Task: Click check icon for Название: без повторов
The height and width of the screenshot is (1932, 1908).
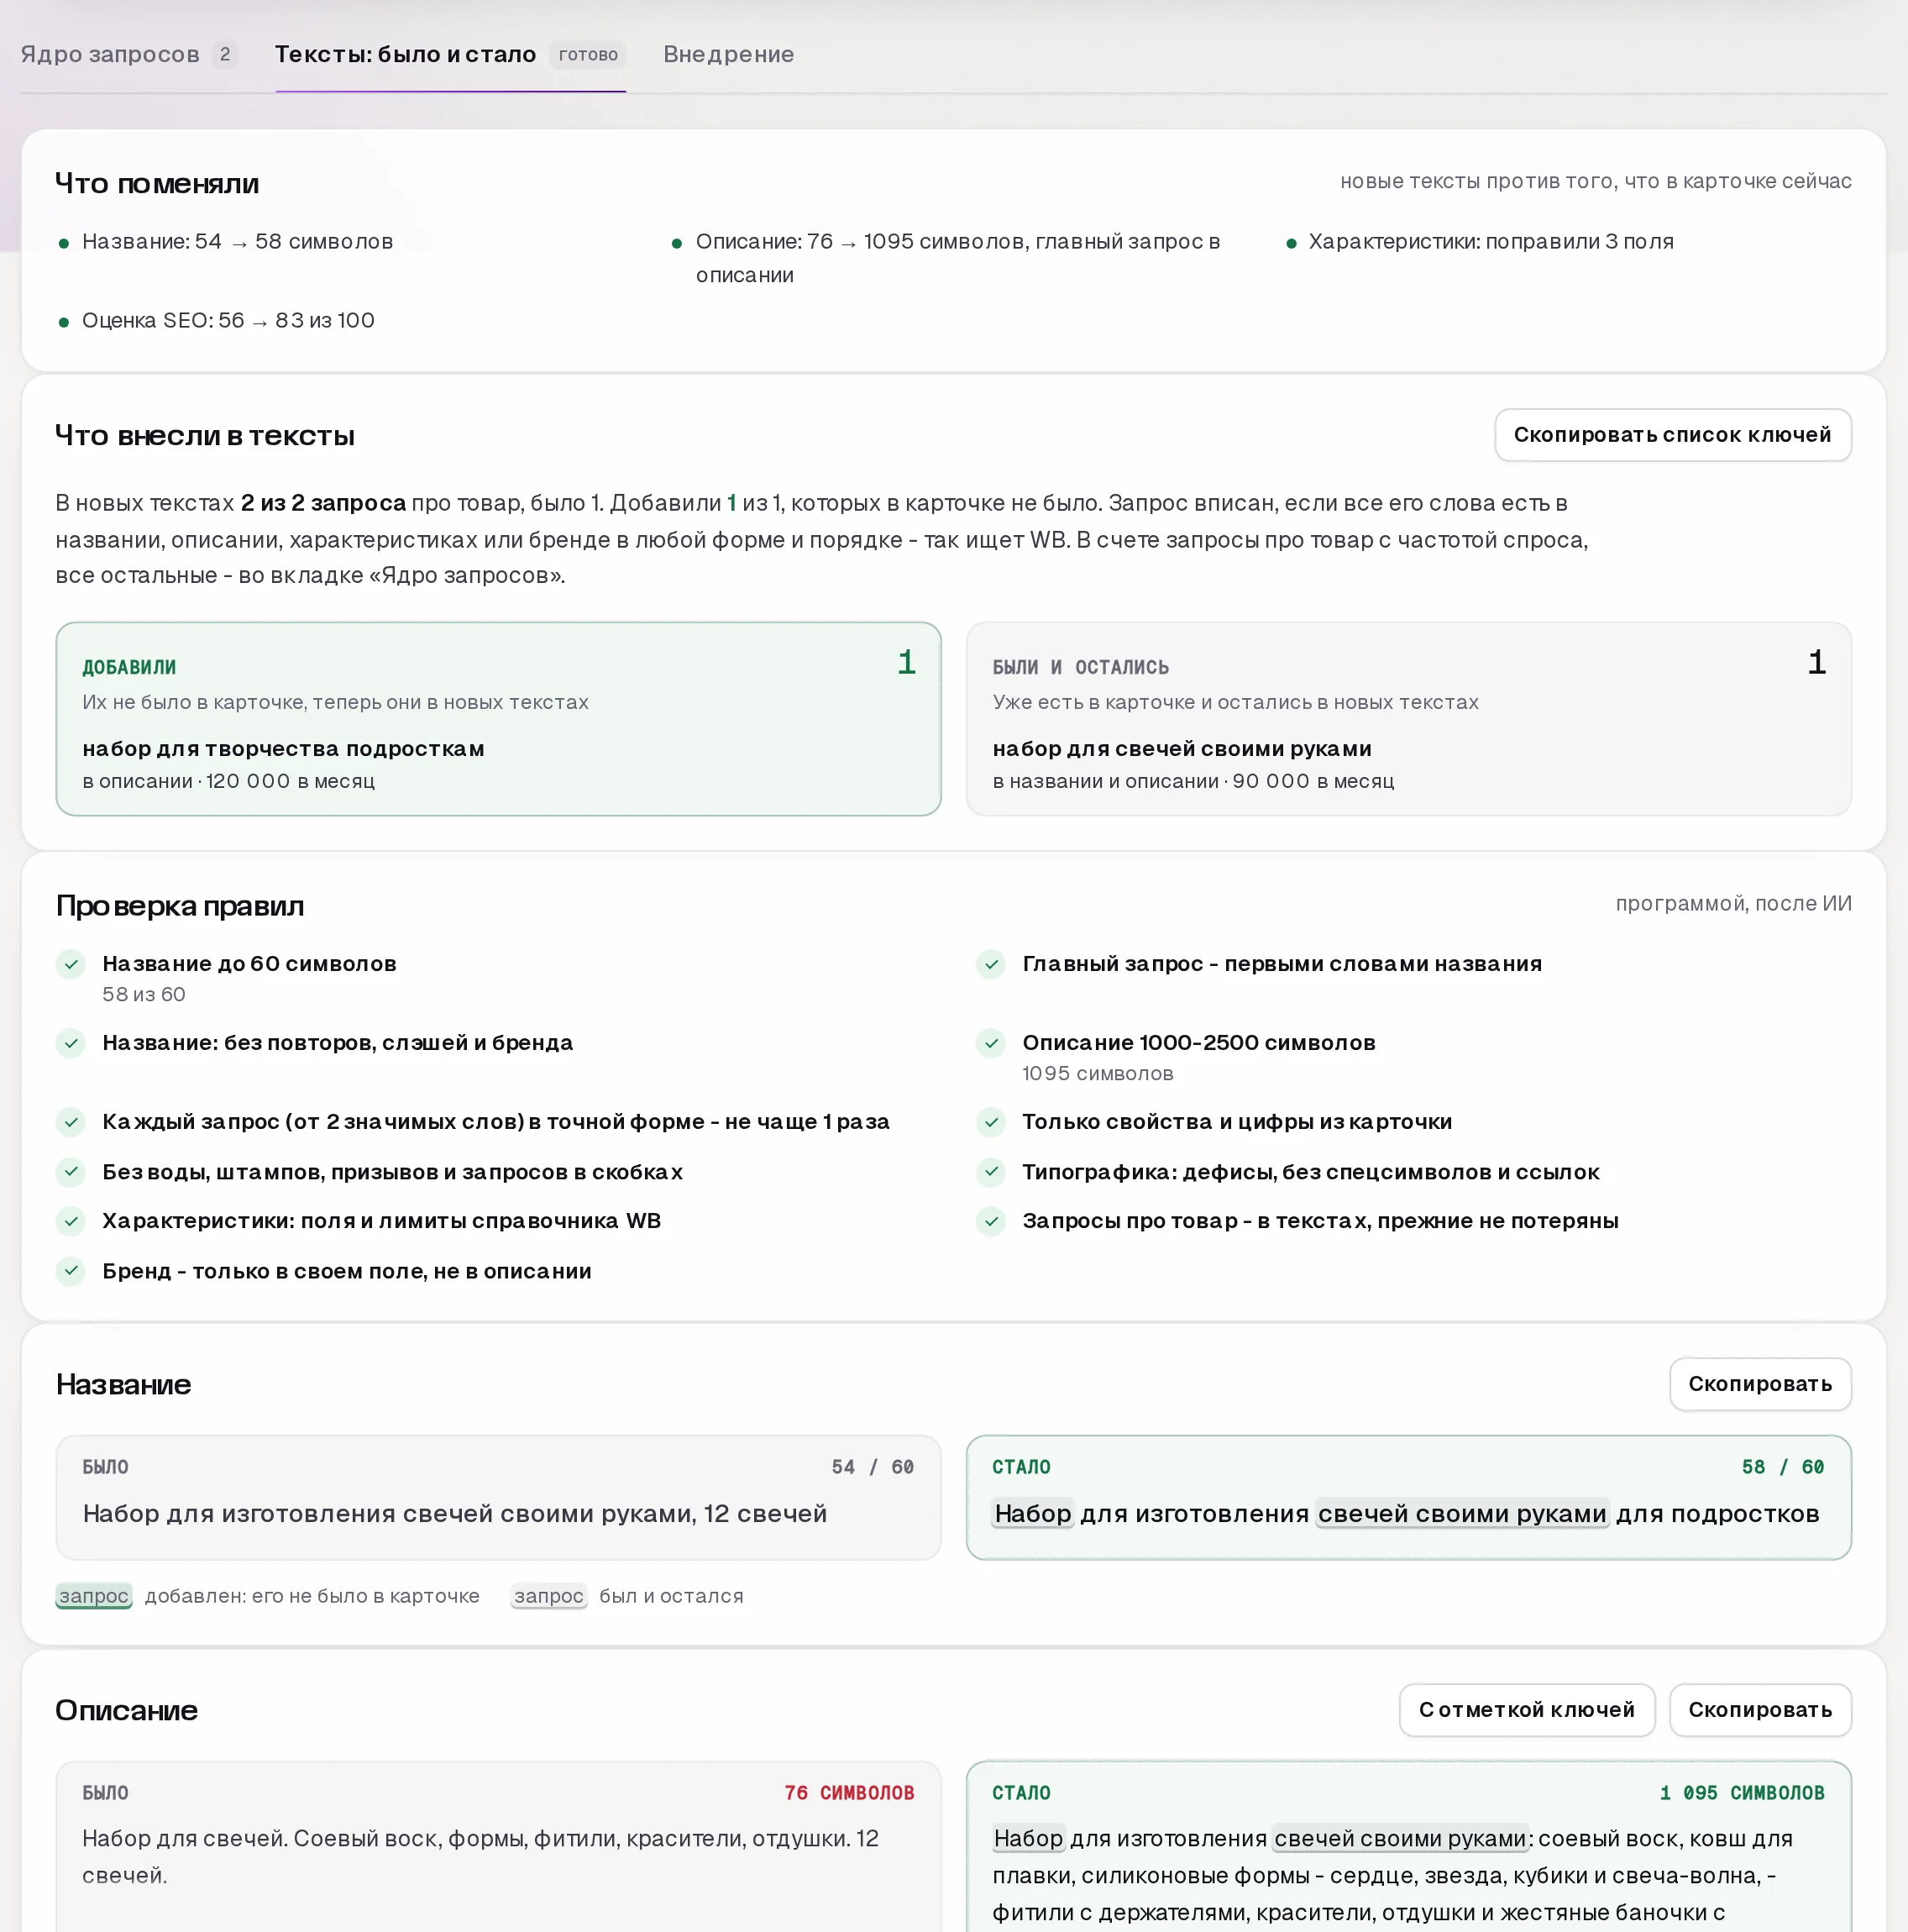Action: [71, 1043]
